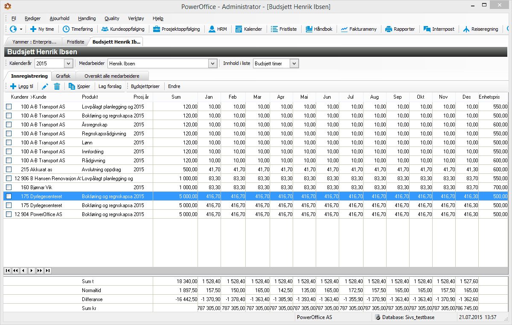Open Prosjektoppfølging briefcase icon
The image size is (512, 325).
pos(157,29)
